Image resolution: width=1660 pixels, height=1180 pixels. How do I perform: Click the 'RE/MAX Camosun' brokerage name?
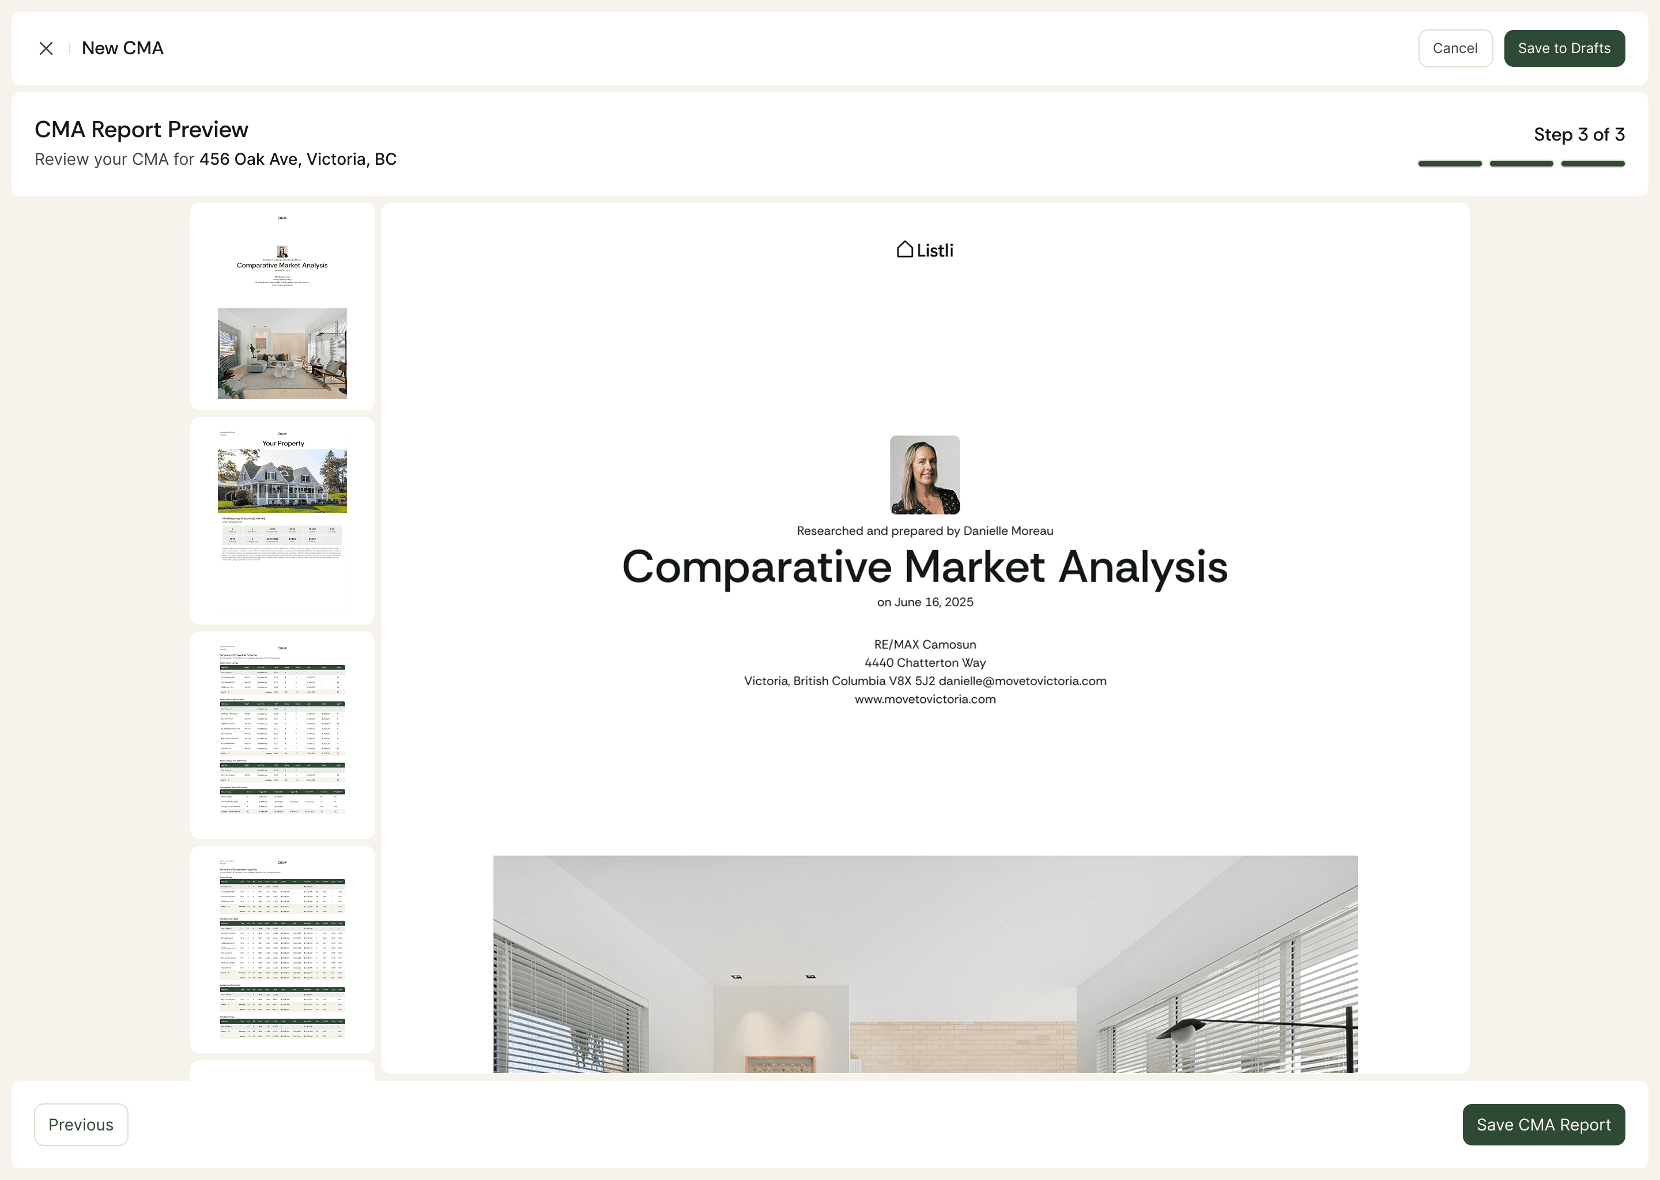(925, 645)
